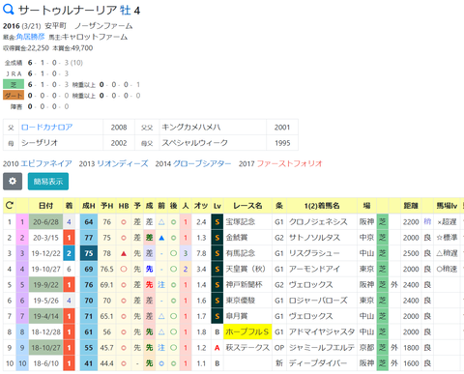This screenshot has width=464, height=374.
Task: Click S level badge in 宝塚記念 row
Action: click(217, 222)
